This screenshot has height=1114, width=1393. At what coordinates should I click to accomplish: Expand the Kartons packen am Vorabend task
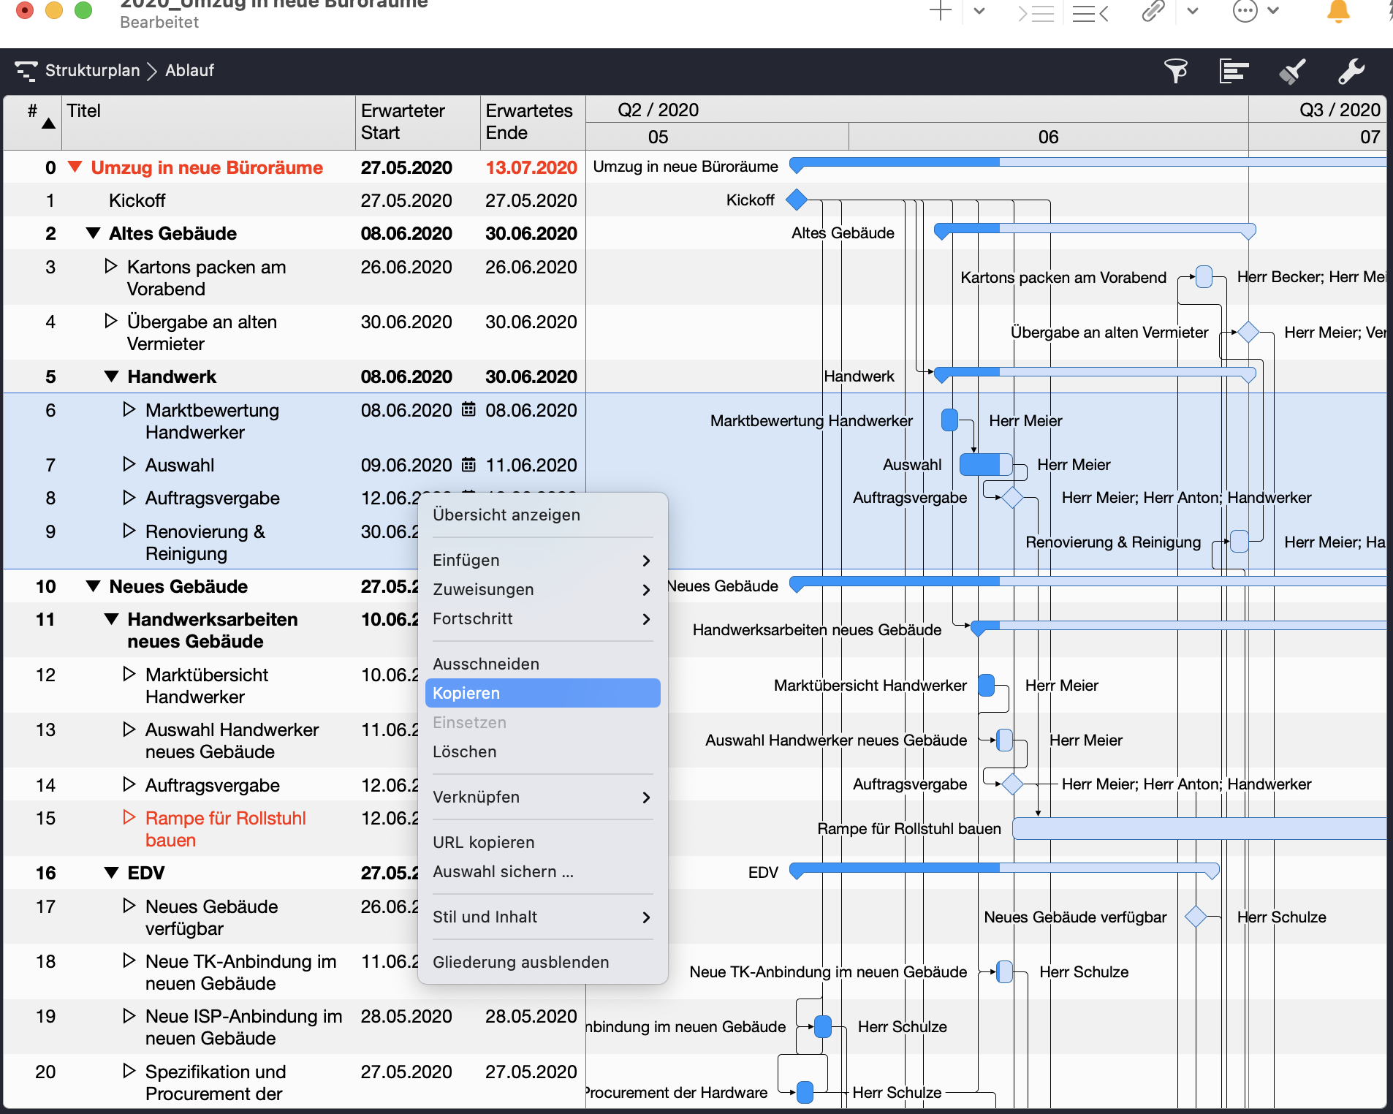110,266
